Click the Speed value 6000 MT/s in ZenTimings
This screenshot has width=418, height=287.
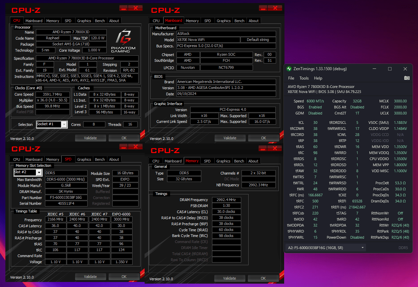[315, 101]
